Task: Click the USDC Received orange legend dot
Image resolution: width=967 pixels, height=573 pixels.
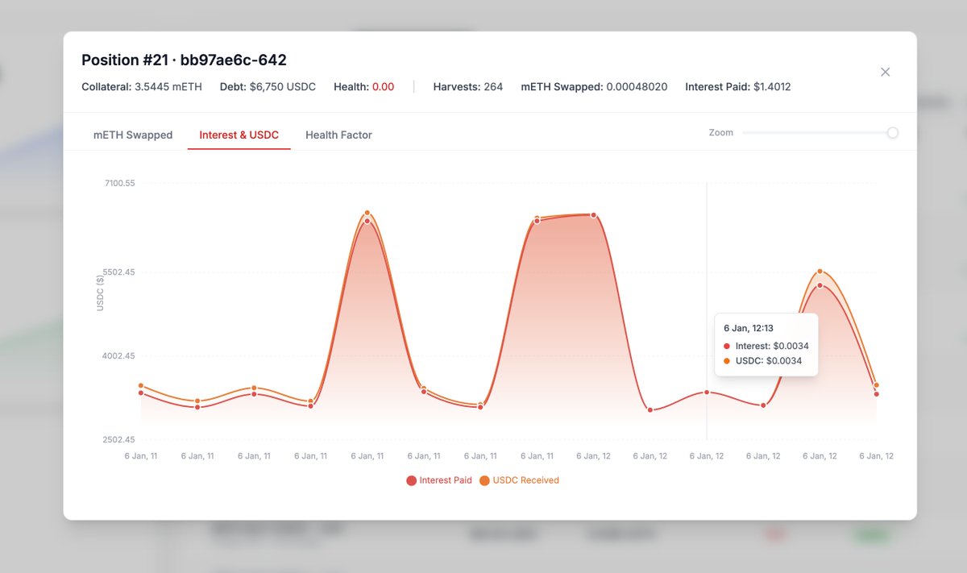Action: click(484, 480)
